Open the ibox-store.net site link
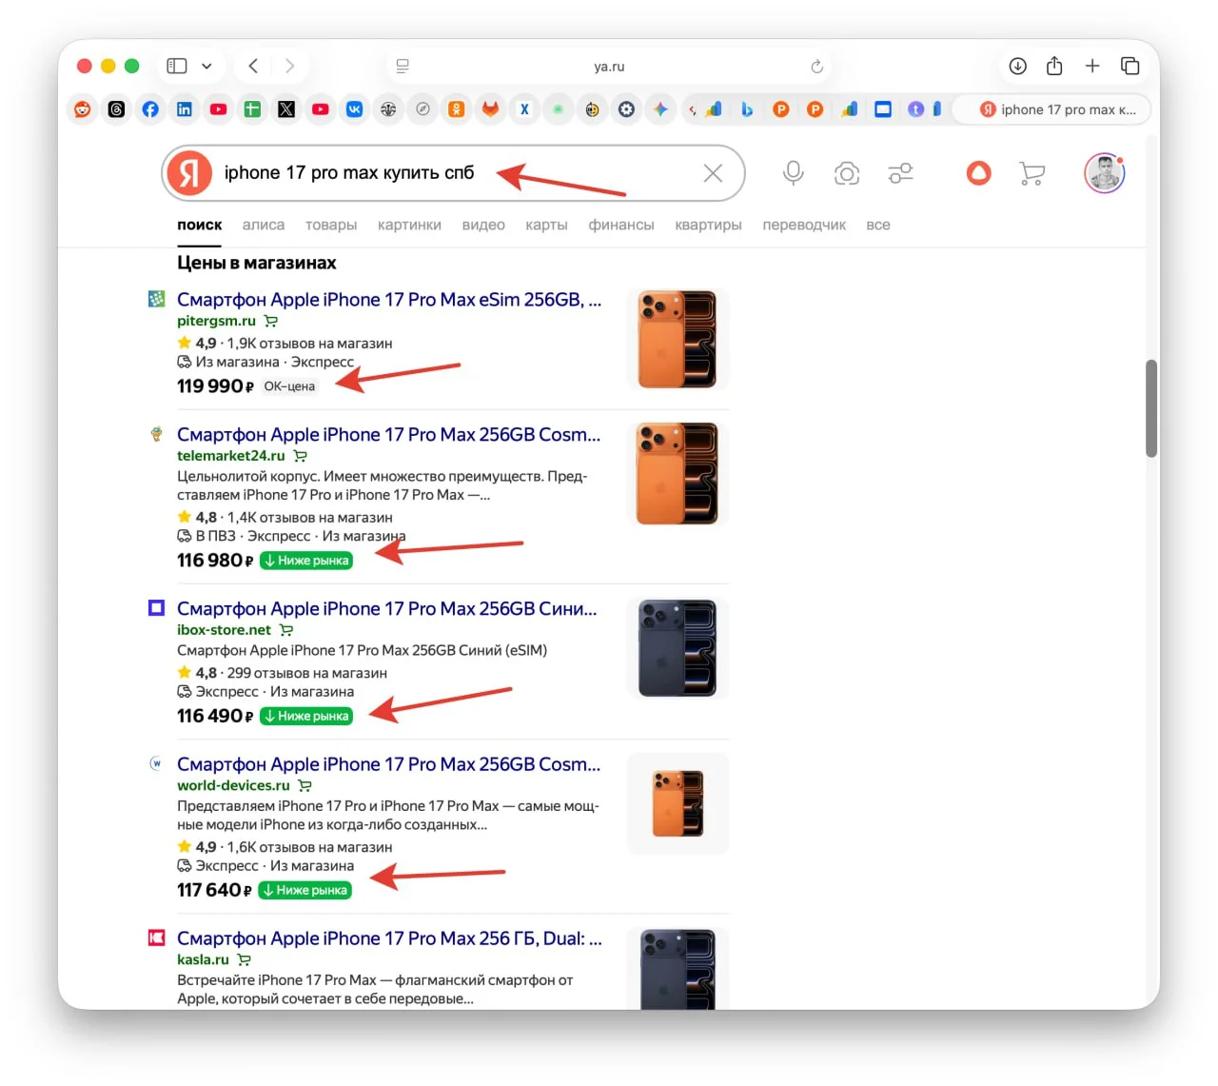Viewport: 1218px width, 1086px height. 224,630
